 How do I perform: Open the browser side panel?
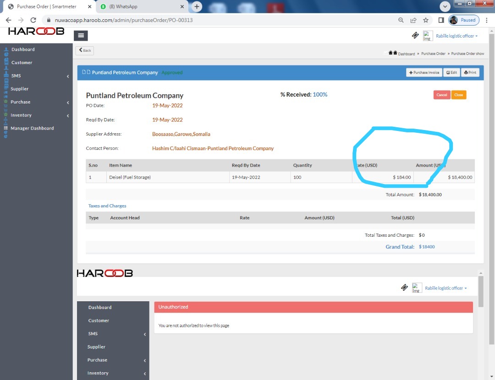[x=441, y=20]
